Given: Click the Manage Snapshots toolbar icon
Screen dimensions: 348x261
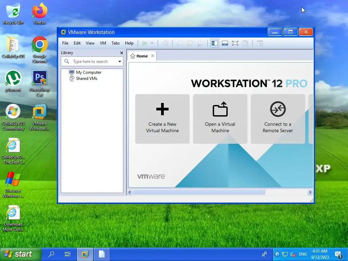Looking at the screenshot, I should (201, 43).
